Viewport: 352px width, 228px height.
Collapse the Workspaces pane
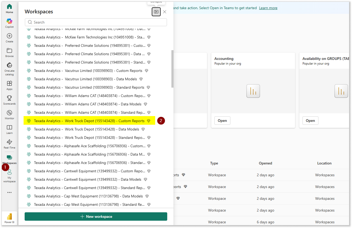pos(156,12)
